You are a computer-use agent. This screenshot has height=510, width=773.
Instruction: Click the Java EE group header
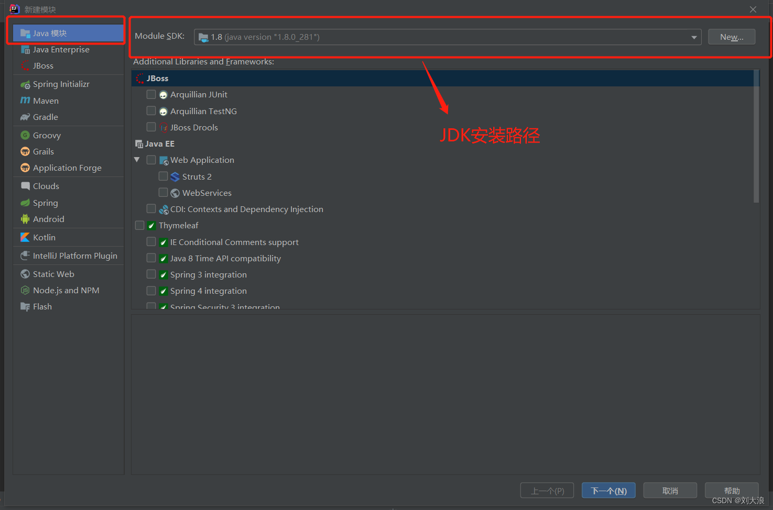click(160, 144)
